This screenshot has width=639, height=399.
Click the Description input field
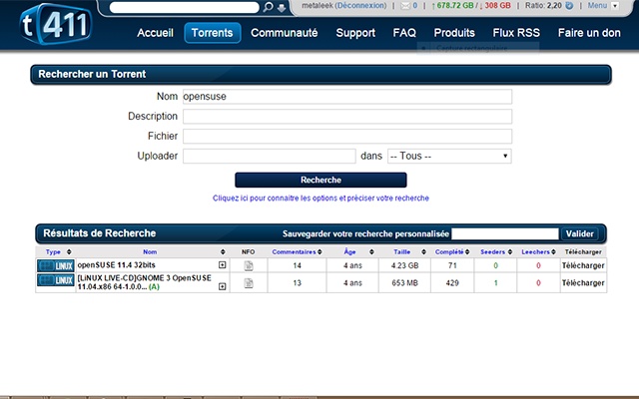click(347, 117)
